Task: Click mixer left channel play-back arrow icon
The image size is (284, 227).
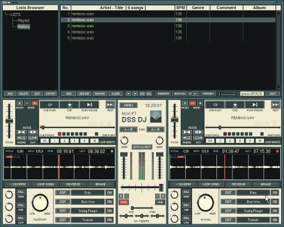Action: click(121, 196)
